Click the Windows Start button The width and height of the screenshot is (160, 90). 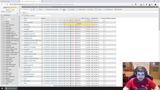2,88
